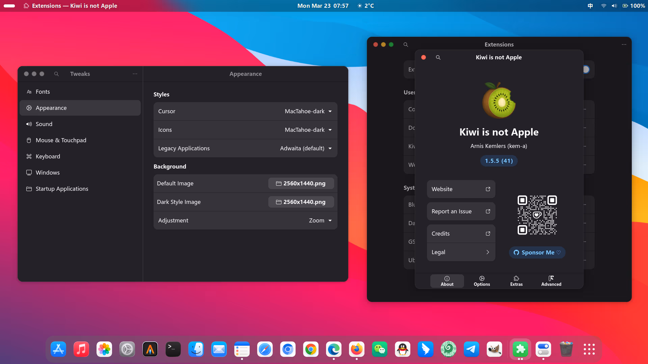Click the kiwi fruit logo

pos(499,100)
